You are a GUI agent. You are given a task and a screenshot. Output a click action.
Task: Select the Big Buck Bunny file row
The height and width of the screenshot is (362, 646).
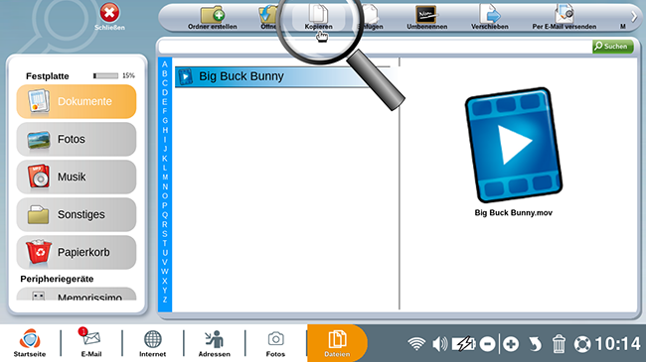tap(282, 76)
